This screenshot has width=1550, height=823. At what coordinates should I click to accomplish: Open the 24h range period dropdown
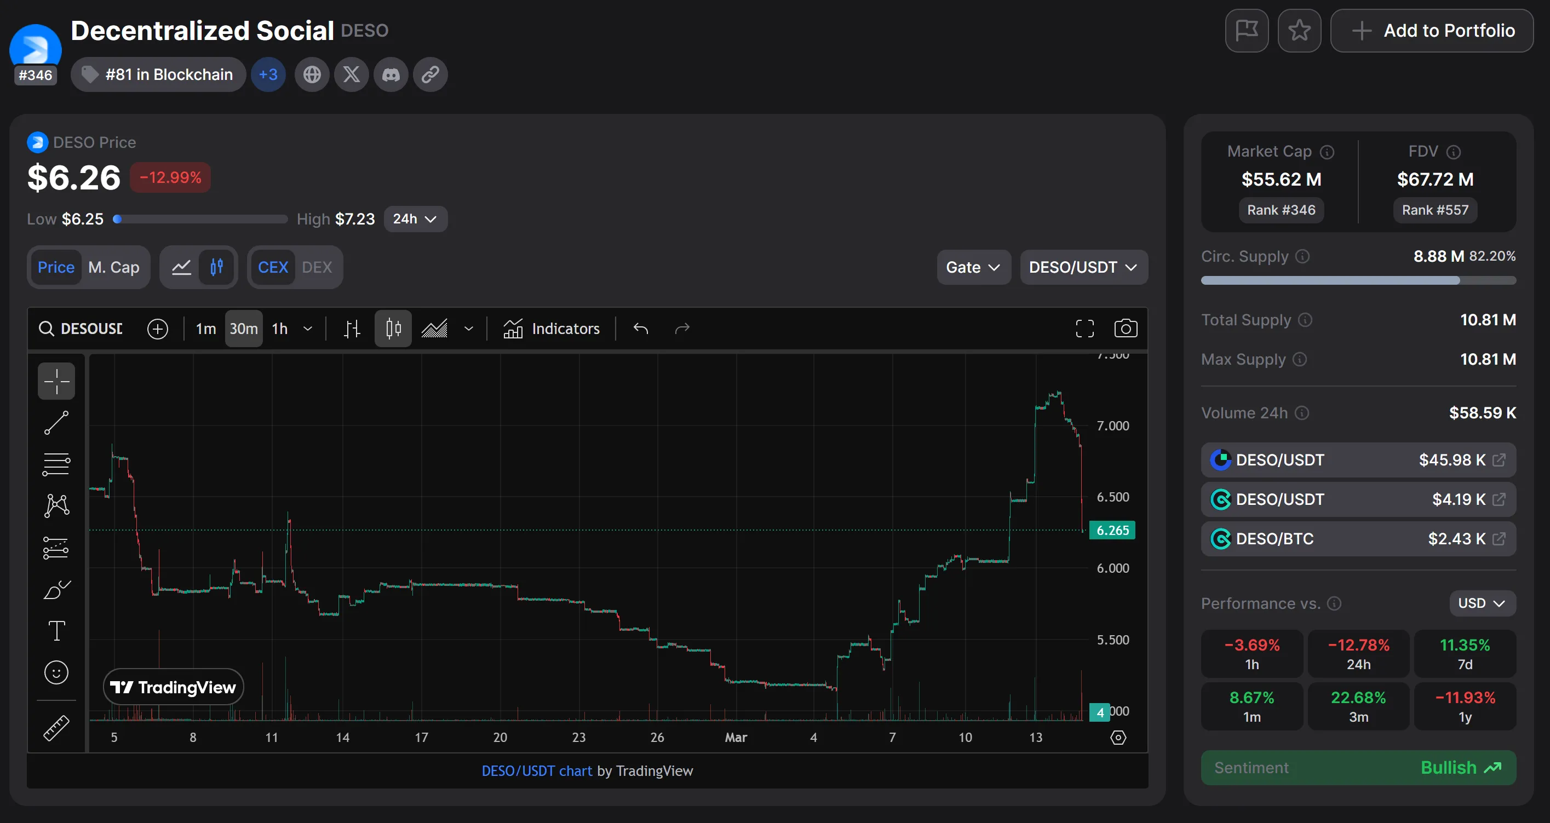point(415,219)
